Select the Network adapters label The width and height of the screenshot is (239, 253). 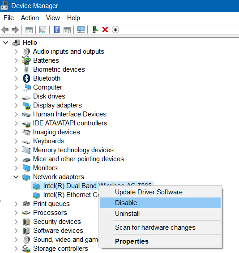59,177
